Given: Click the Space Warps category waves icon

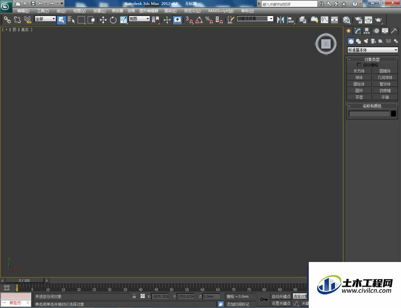Looking at the screenshot, I should pyautogui.click(x=389, y=41).
